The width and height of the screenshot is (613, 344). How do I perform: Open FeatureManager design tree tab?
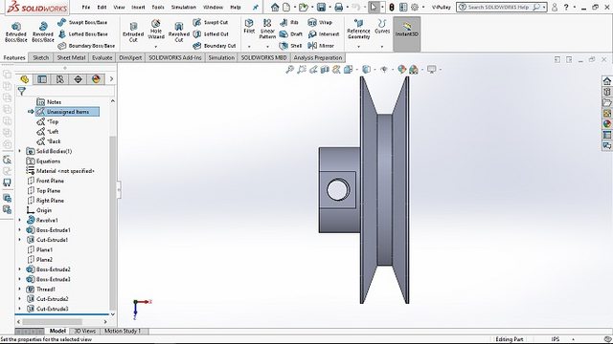24,79
